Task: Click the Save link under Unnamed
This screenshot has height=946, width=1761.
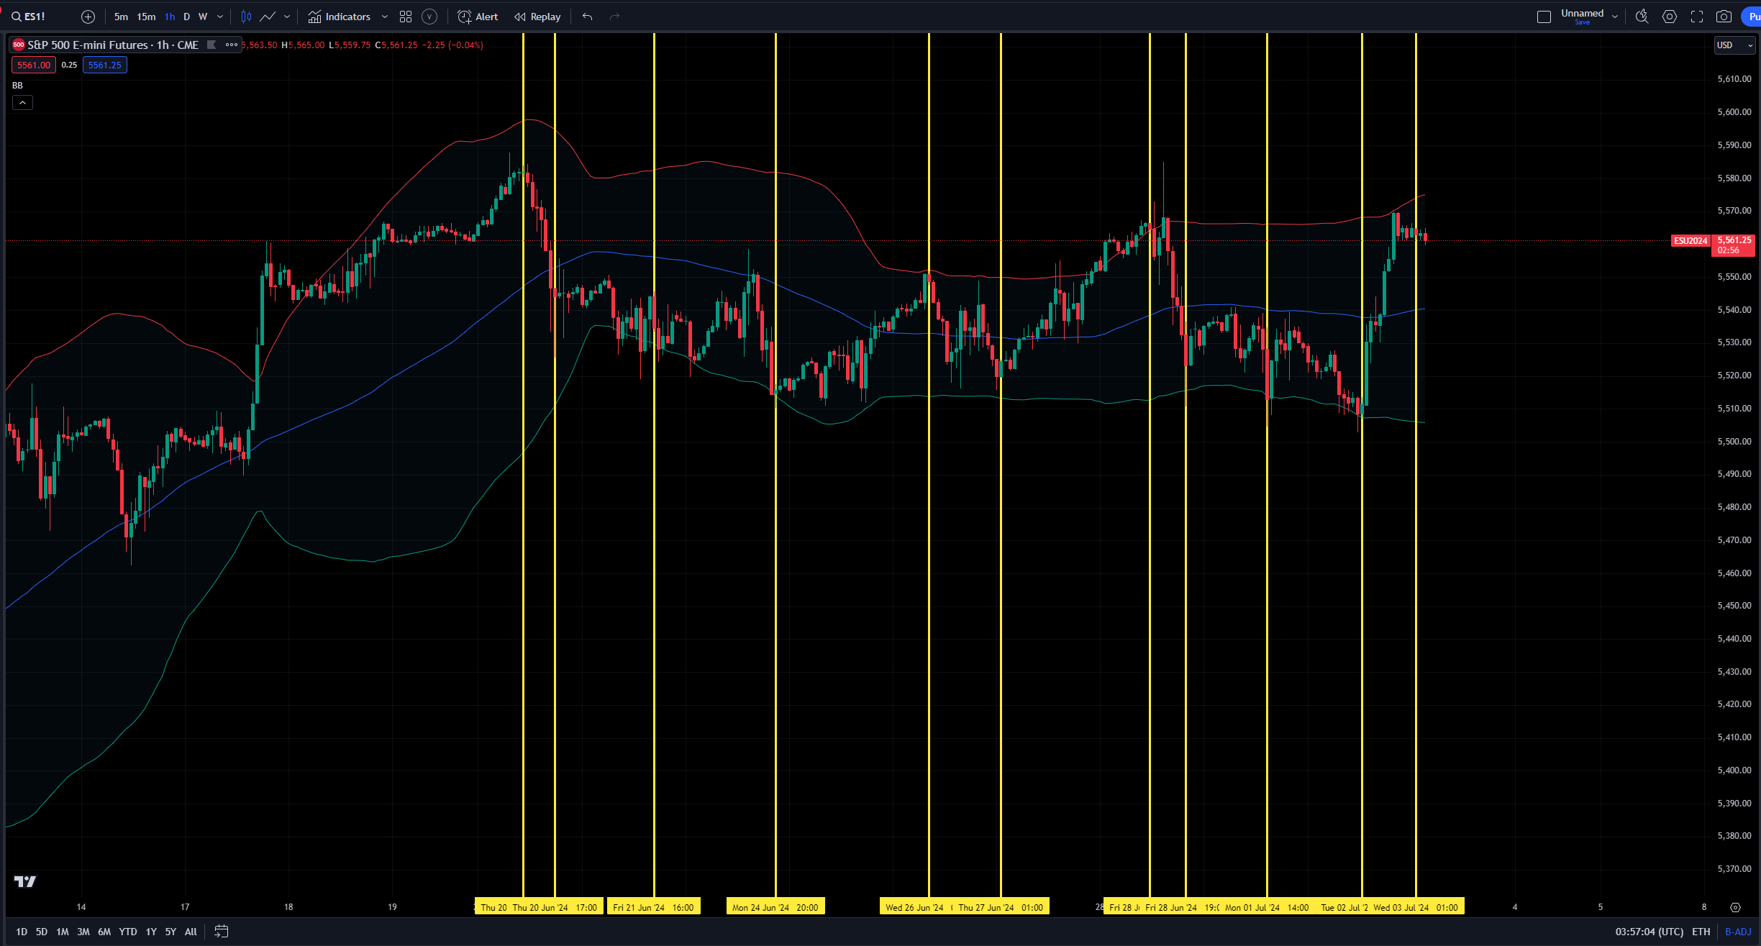Action: click(x=1583, y=22)
